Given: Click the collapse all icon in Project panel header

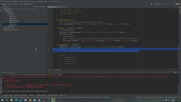Looking at the screenshot, I should (40, 7).
